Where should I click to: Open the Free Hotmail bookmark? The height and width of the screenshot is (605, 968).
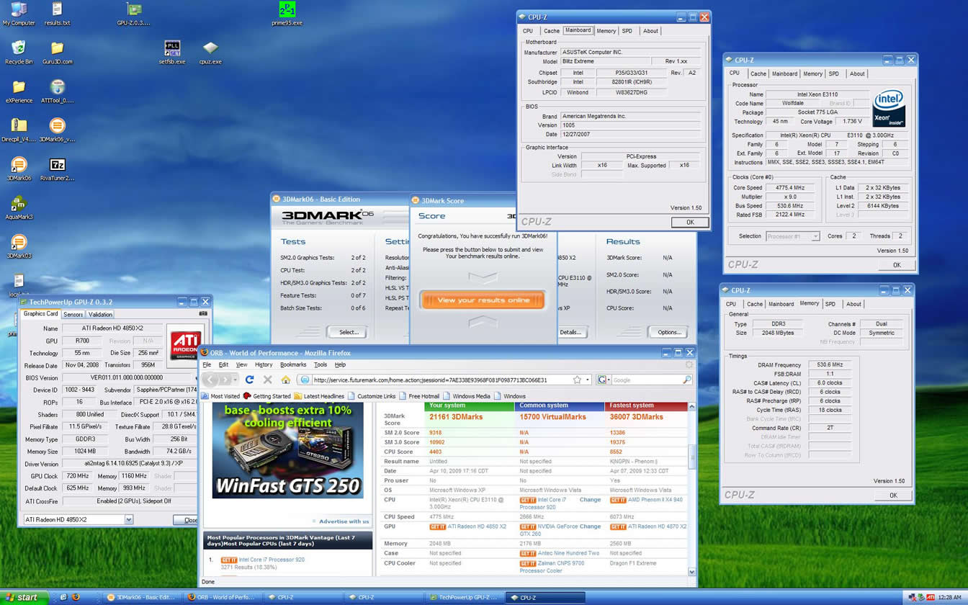(419, 396)
